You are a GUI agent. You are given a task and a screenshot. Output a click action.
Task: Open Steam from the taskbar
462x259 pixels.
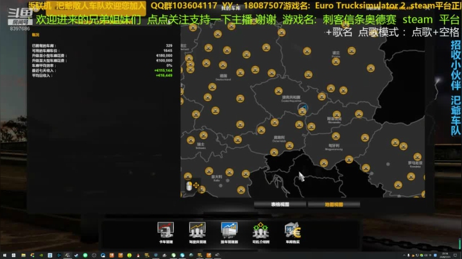pyautogui.click(x=76, y=255)
